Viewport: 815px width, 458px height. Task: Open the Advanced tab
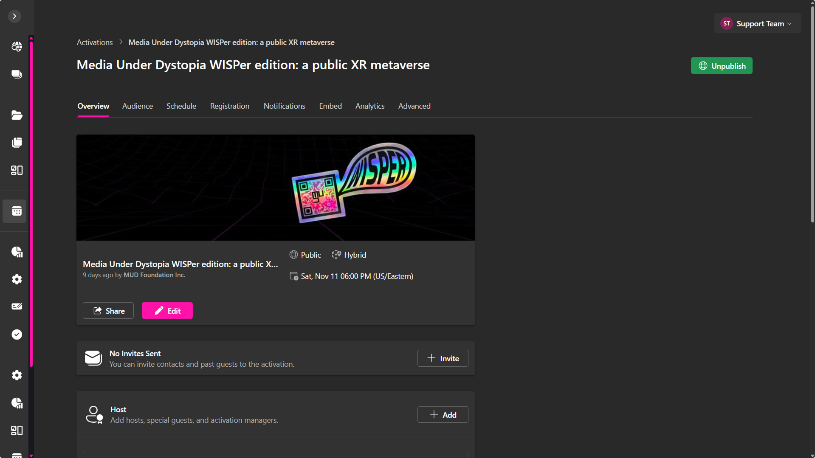click(414, 106)
